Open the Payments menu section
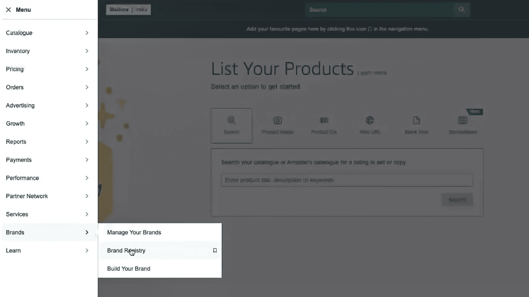Image resolution: width=529 pixels, height=297 pixels. pos(19,160)
